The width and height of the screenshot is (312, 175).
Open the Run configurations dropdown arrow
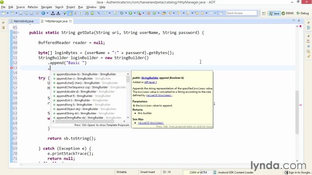135,13
